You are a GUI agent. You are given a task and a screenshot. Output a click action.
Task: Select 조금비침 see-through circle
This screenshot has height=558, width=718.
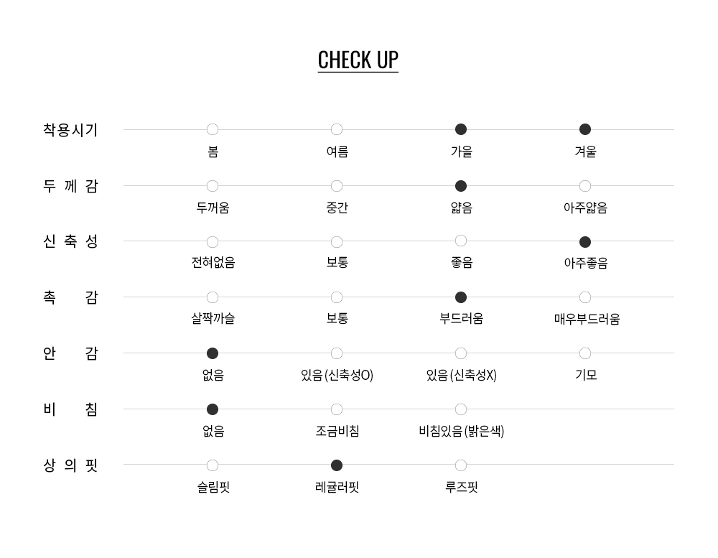(337, 409)
